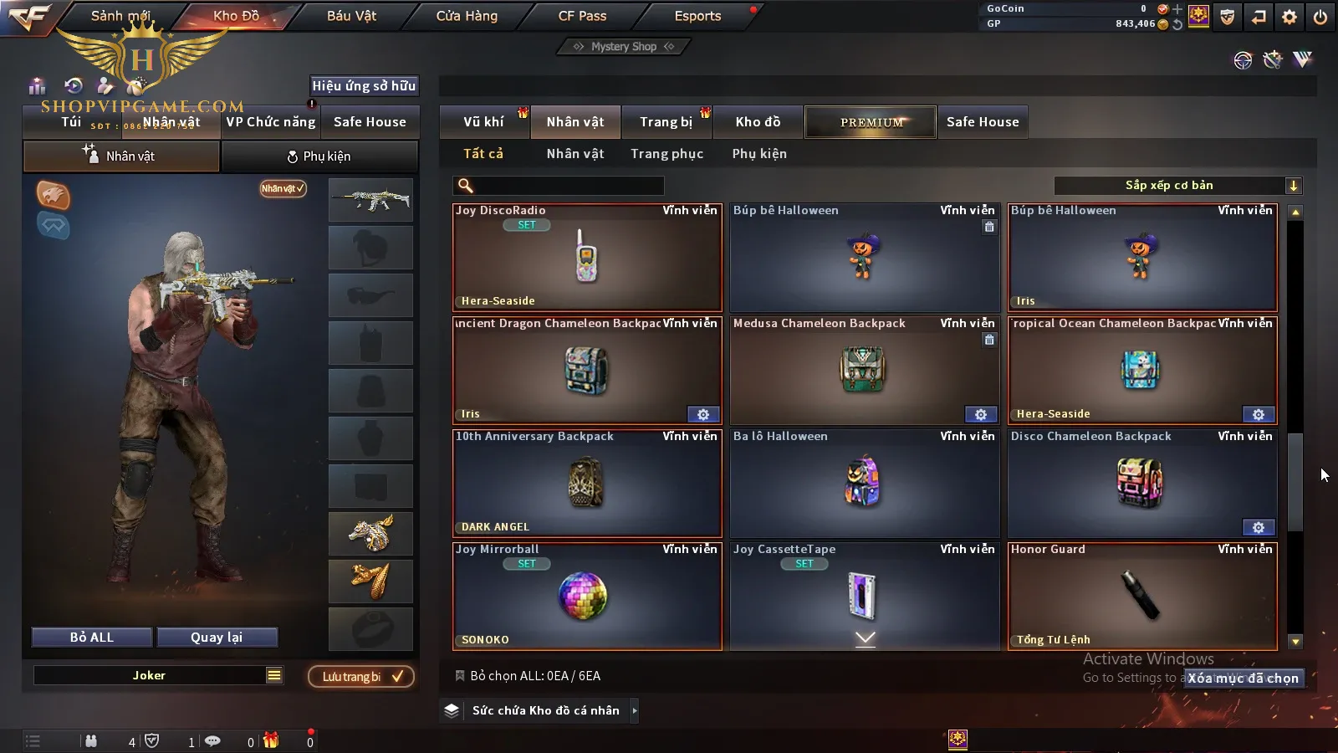1338x753 pixels.
Task: Click trash icon on Medusa Chameleon Backpack
Action: pos(989,340)
